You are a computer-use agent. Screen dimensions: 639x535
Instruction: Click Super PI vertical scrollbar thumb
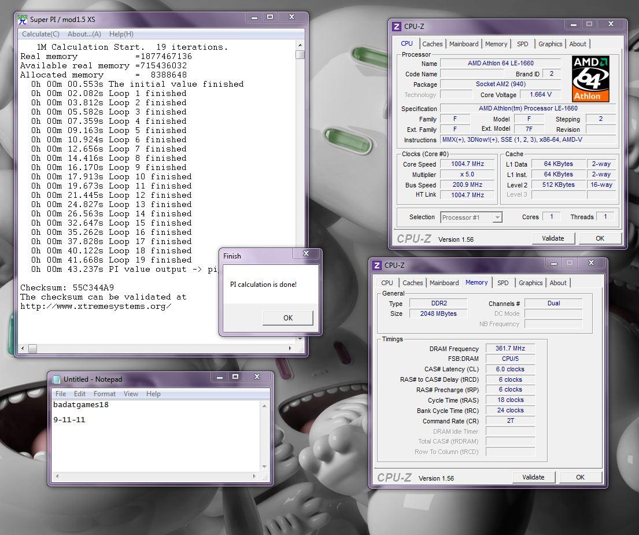(x=300, y=54)
